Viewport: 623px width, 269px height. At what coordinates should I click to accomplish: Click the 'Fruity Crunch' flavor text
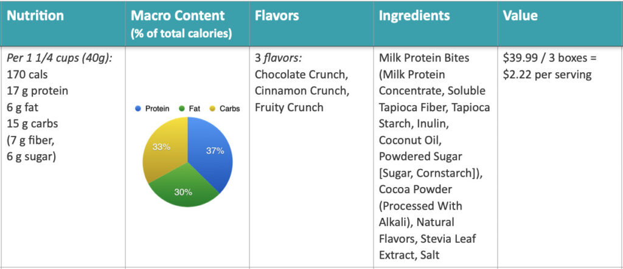click(x=289, y=107)
